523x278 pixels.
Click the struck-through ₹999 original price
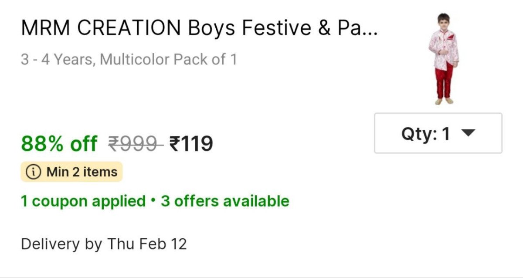tap(136, 143)
